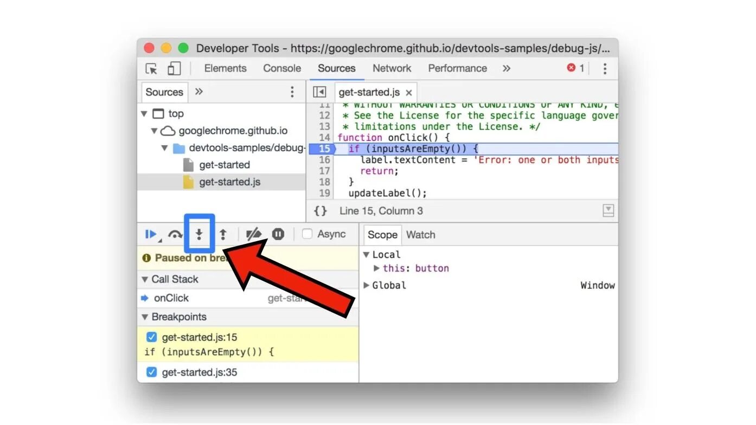
Task: Toggle the device toolbar icon
Action: click(174, 69)
